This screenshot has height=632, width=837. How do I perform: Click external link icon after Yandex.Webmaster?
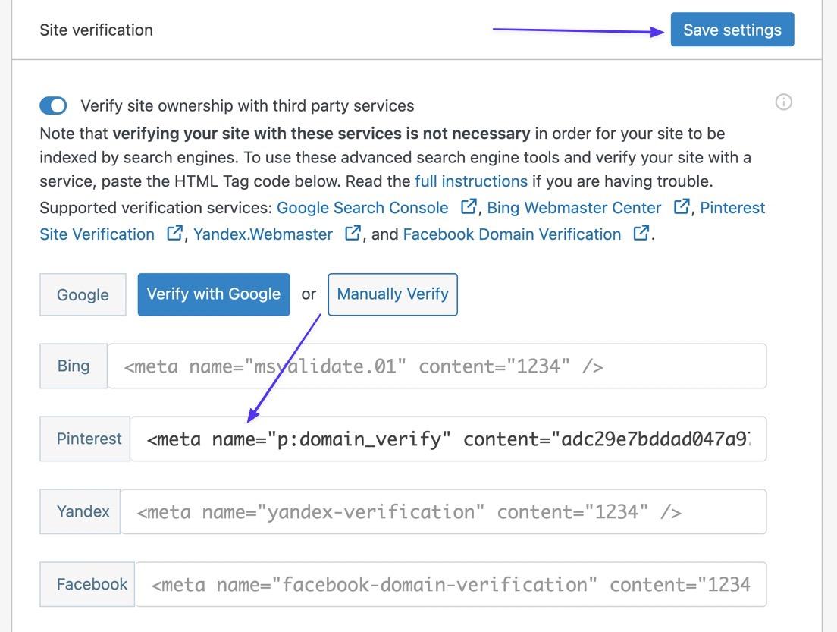[353, 234]
